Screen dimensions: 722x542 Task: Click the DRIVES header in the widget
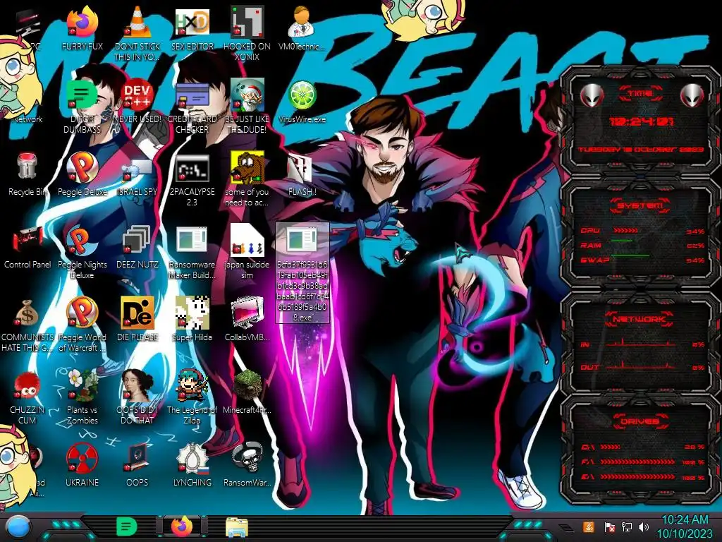[x=640, y=421]
